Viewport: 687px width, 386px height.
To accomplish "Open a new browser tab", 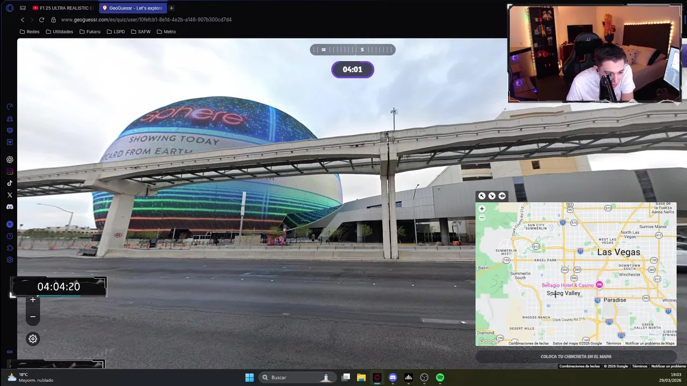I will pyautogui.click(x=171, y=8).
